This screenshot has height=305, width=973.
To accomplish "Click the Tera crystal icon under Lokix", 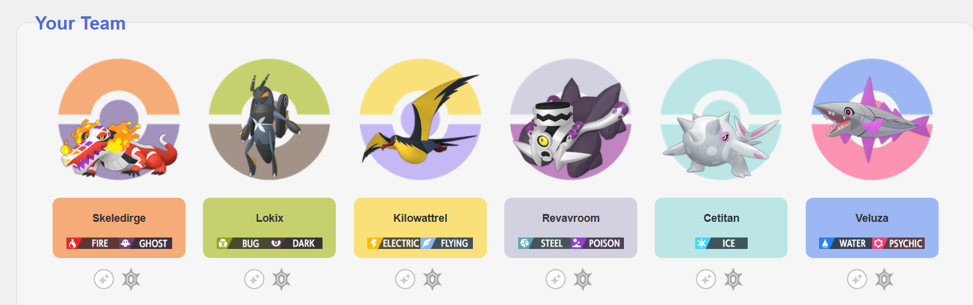I will pyautogui.click(x=281, y=279).
